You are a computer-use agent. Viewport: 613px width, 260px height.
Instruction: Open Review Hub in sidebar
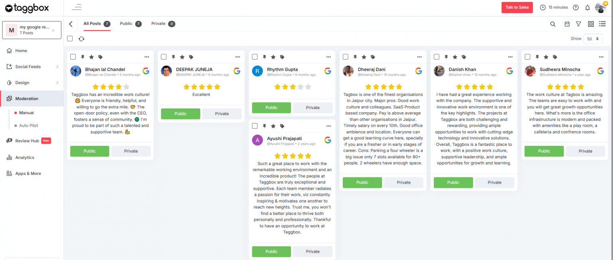pos(28,141)
